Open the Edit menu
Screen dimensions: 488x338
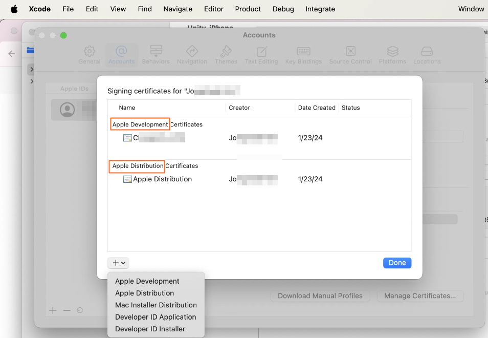(92, 9)
